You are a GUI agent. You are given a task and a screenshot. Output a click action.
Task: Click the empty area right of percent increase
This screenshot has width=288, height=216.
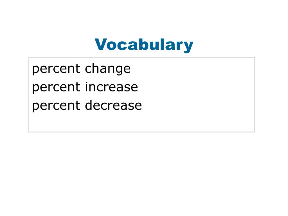point(196,87)
